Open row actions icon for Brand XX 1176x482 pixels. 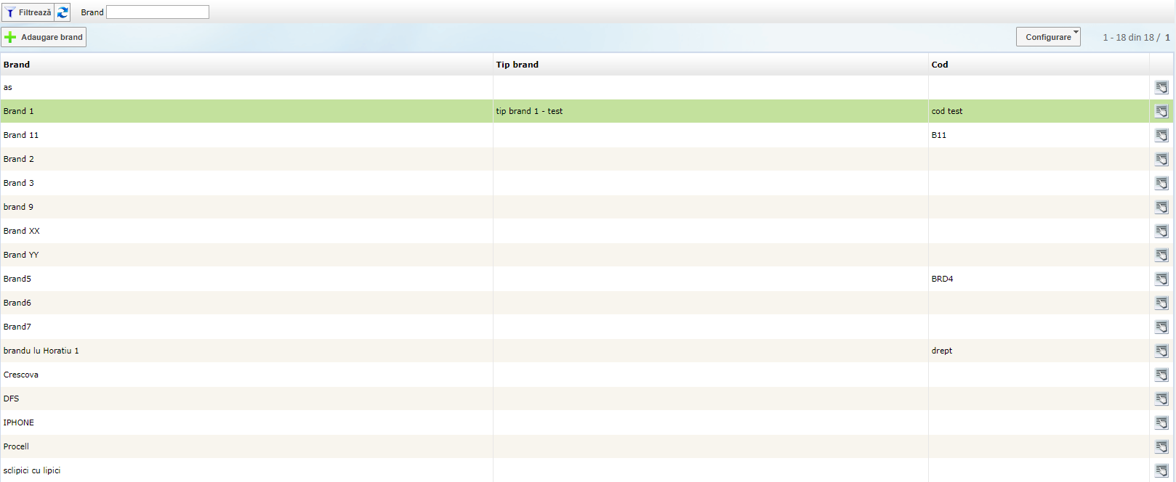click(1161, 231)
